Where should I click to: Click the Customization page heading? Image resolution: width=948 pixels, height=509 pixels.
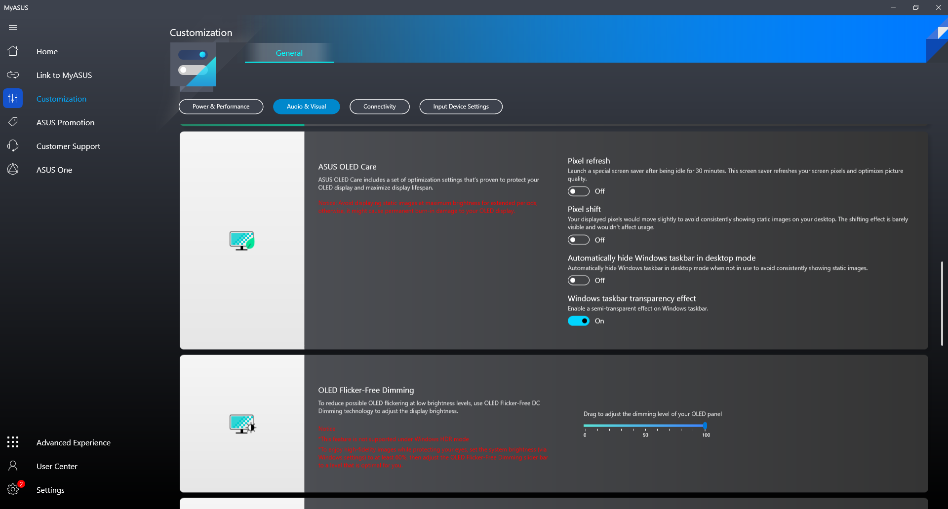click(x=201, y=33)
